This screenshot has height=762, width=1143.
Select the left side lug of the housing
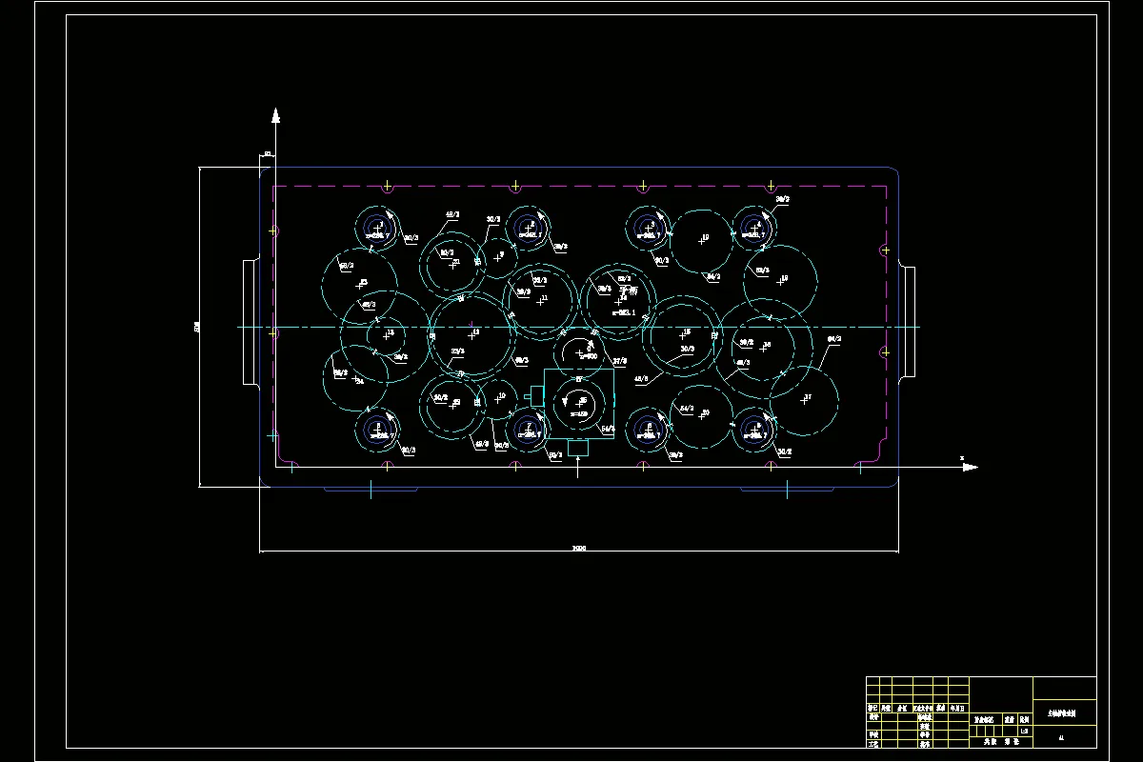pyautogui.click(x=251, y=322)
